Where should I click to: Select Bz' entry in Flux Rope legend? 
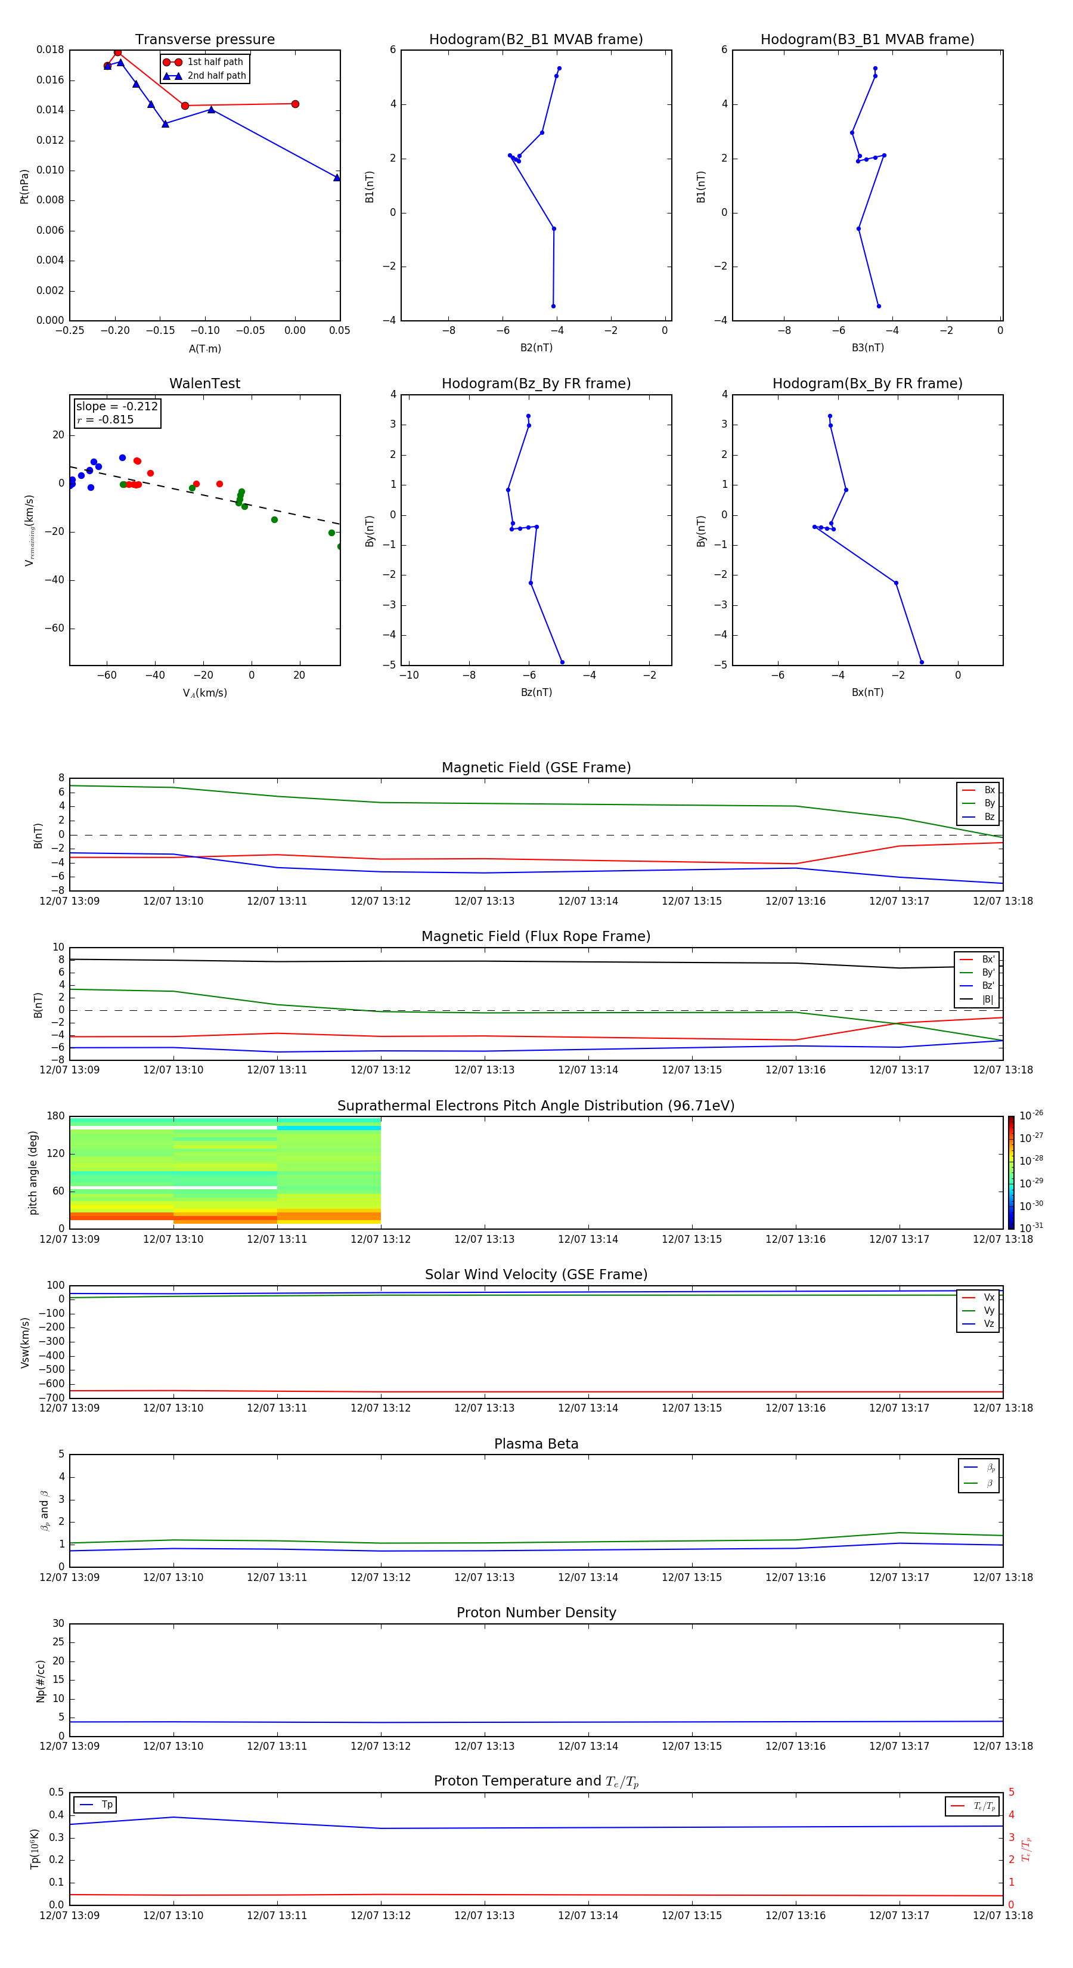pyautogui.click(x=977, y=986)
